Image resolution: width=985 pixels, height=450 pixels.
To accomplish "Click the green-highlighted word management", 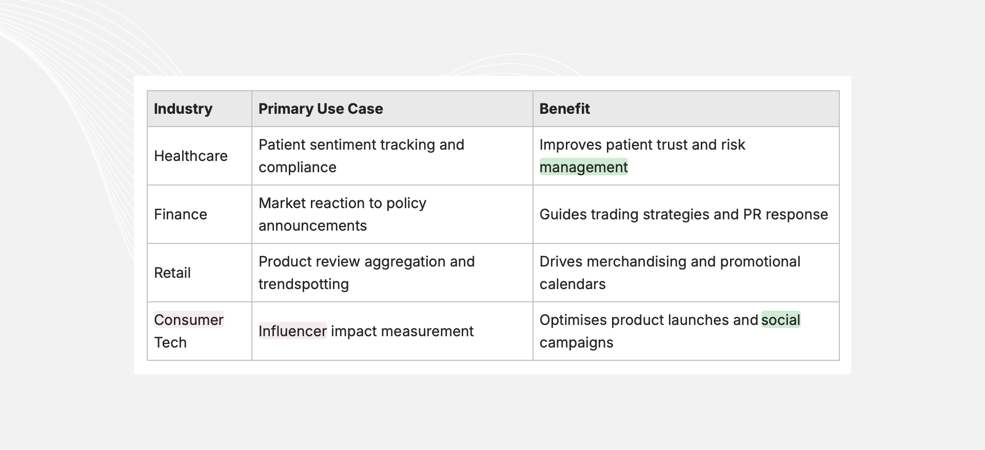I will coord(583,167).
